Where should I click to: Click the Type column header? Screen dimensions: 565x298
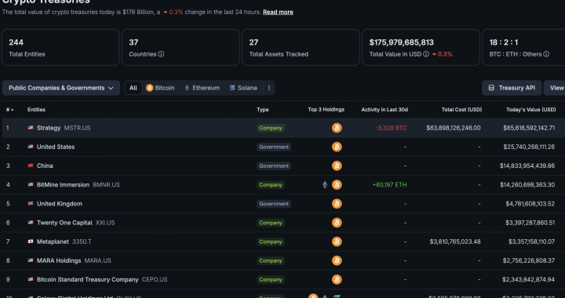(x=263, y=110)
